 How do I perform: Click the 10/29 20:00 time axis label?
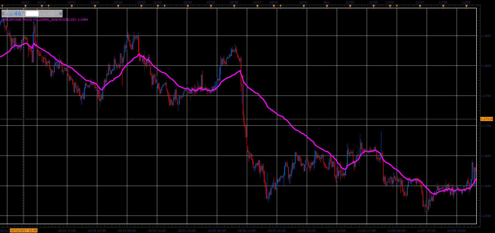[277, 231]
